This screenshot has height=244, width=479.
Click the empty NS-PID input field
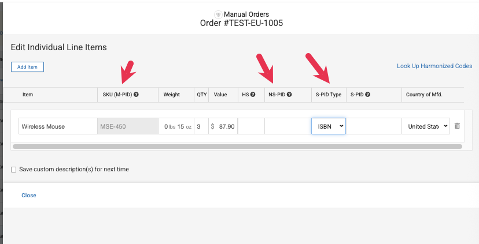tap(288, 126)
